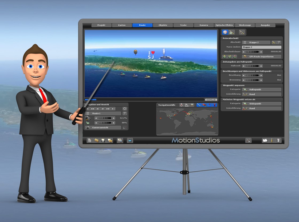Image resolution: width=299 pixels, height=222 pixels.
Task: Toggle the route line display in Navigationshilfe
Action: pos(199,105)
